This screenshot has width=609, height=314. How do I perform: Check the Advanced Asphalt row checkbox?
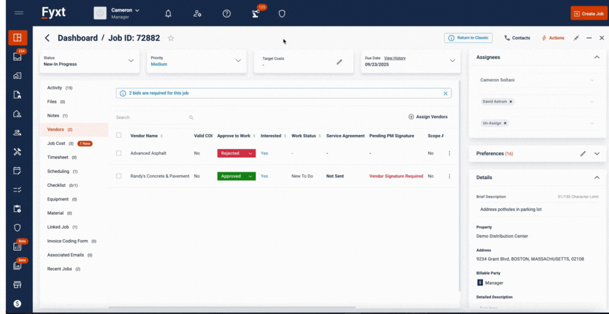(x=119, y=153)
